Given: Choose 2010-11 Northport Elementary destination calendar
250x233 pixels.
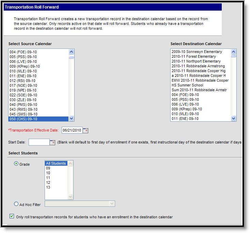Looking at the screenshot, I should tap(201, 61).
